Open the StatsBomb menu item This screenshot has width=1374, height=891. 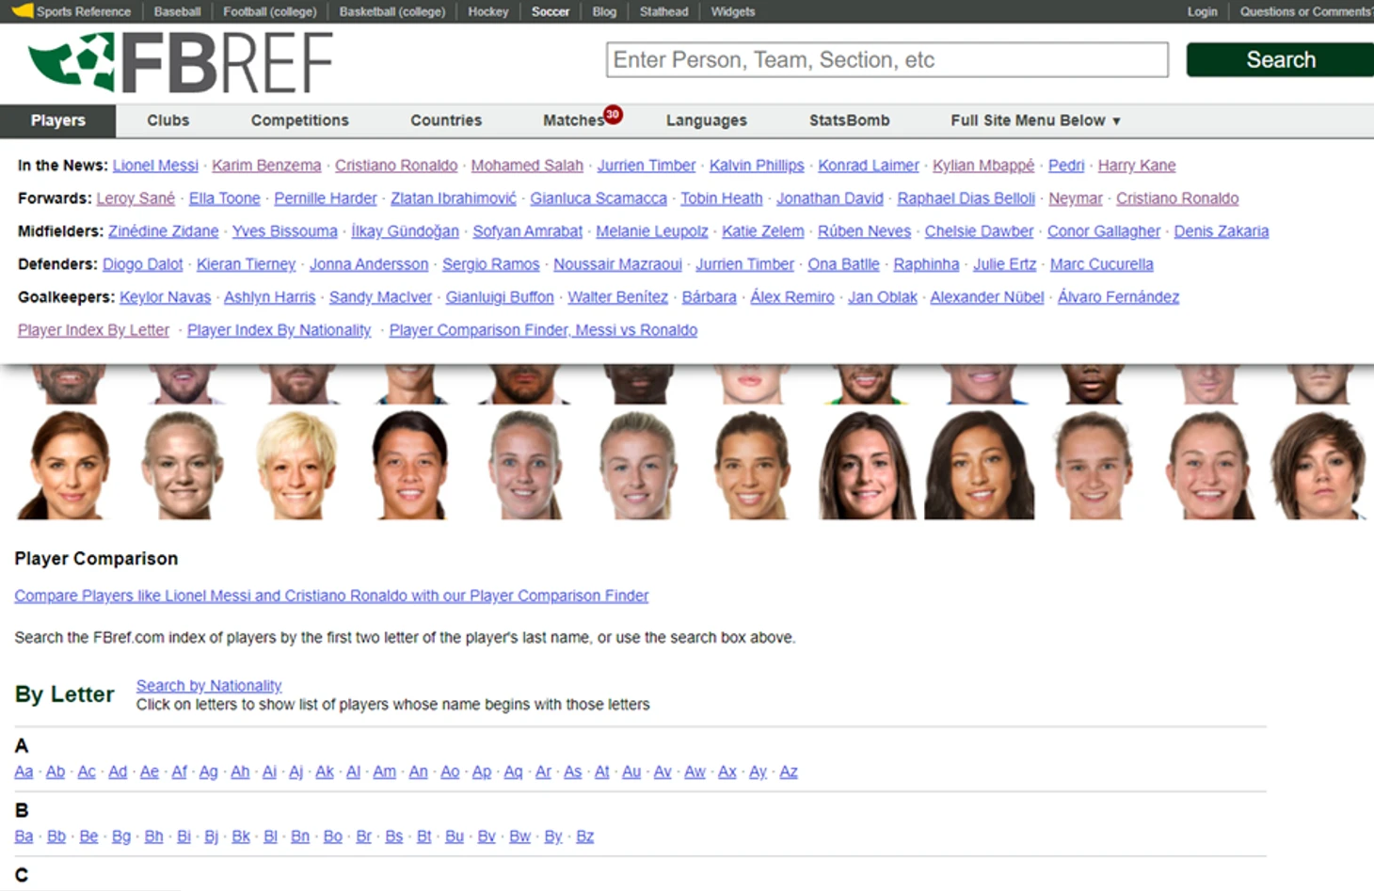(849, 120)
